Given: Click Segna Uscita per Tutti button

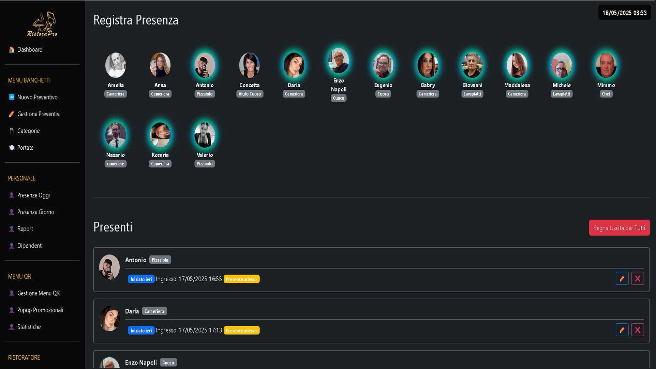Looking at the screenshot, I should pyautogui.click(x=619, y=228).
